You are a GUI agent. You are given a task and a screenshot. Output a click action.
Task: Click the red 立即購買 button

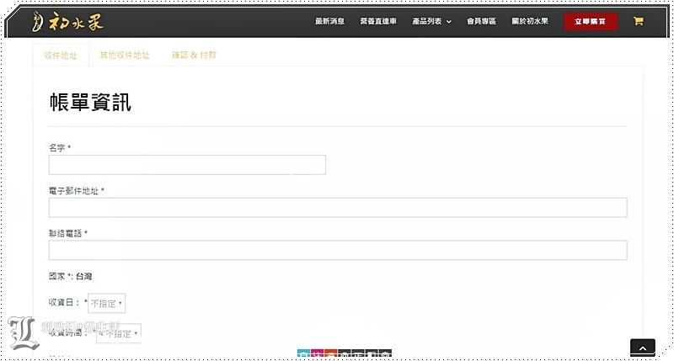(591, 22)
